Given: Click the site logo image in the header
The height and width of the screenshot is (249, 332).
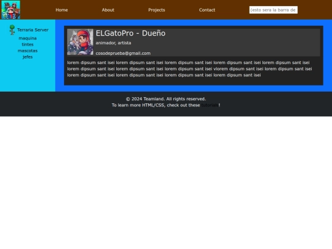Looking at the screenshot, I should pos(11,10).
